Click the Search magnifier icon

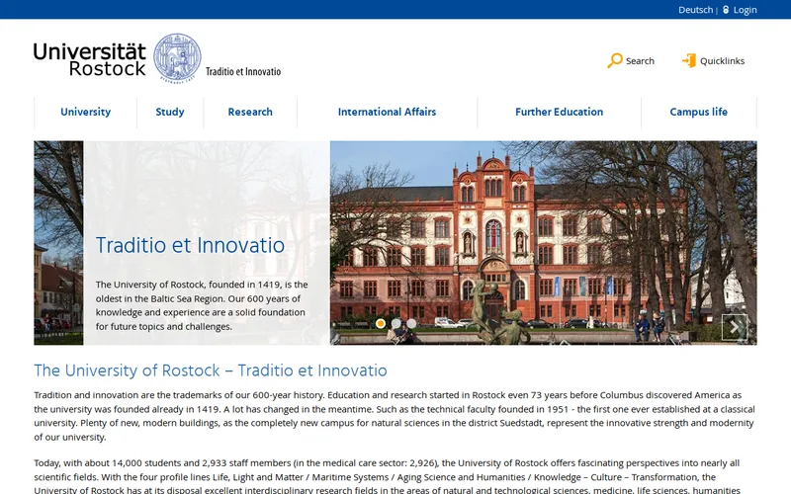(x=614, y=60)
